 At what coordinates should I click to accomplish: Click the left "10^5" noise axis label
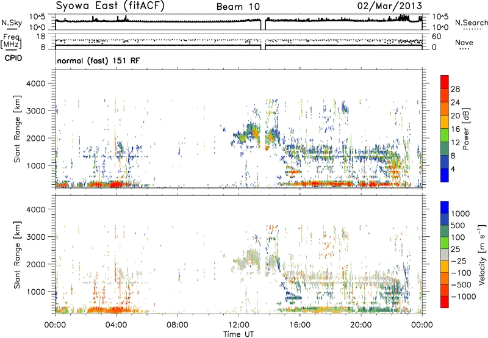pyautogui.click(x=37, y=17)
